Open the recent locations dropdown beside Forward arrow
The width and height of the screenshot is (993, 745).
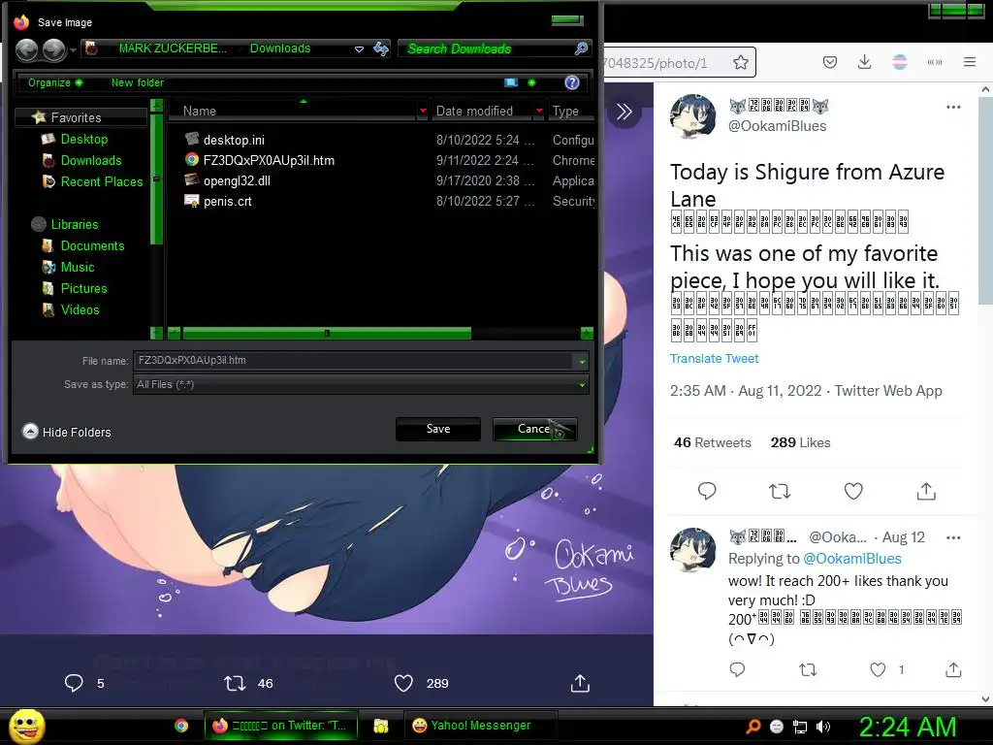(x=73, y=49)
